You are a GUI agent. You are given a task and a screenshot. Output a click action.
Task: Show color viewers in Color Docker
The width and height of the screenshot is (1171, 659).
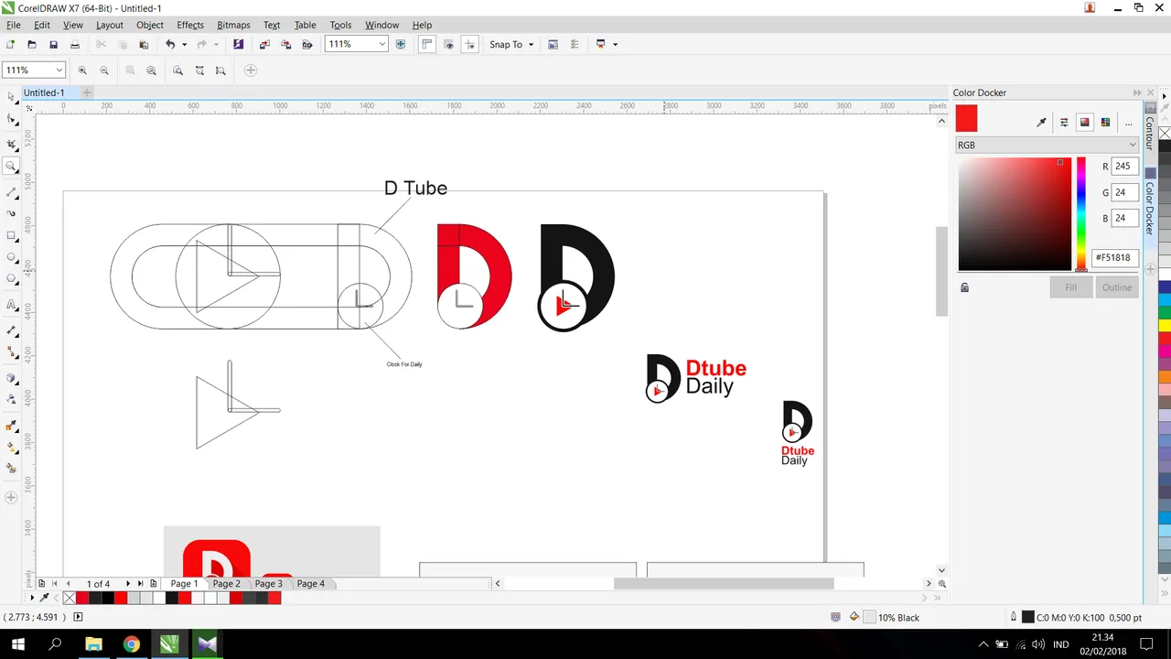tap(1085, 123)
